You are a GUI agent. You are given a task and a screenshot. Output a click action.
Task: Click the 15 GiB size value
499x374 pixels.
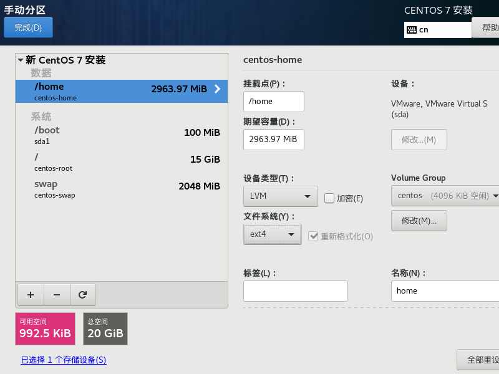[x=205, y=160]
